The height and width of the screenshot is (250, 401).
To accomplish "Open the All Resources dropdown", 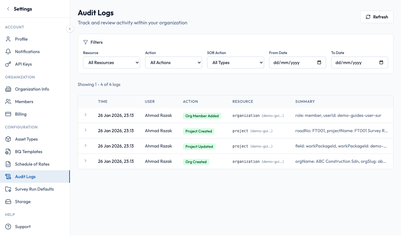I will [111, 62].
